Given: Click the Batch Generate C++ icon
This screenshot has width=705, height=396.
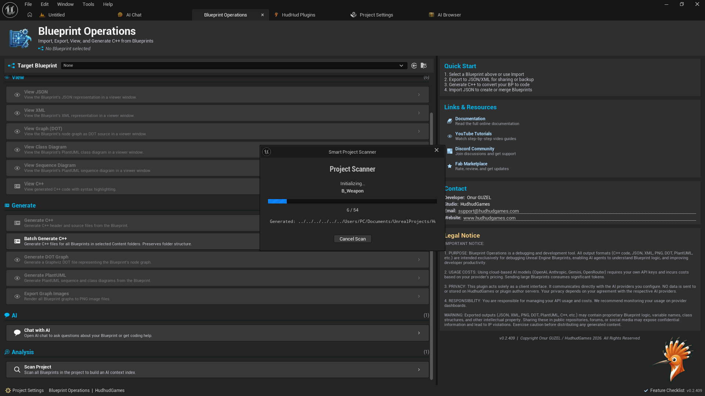Looking at the screenshot, I should [x=17, y=241].
